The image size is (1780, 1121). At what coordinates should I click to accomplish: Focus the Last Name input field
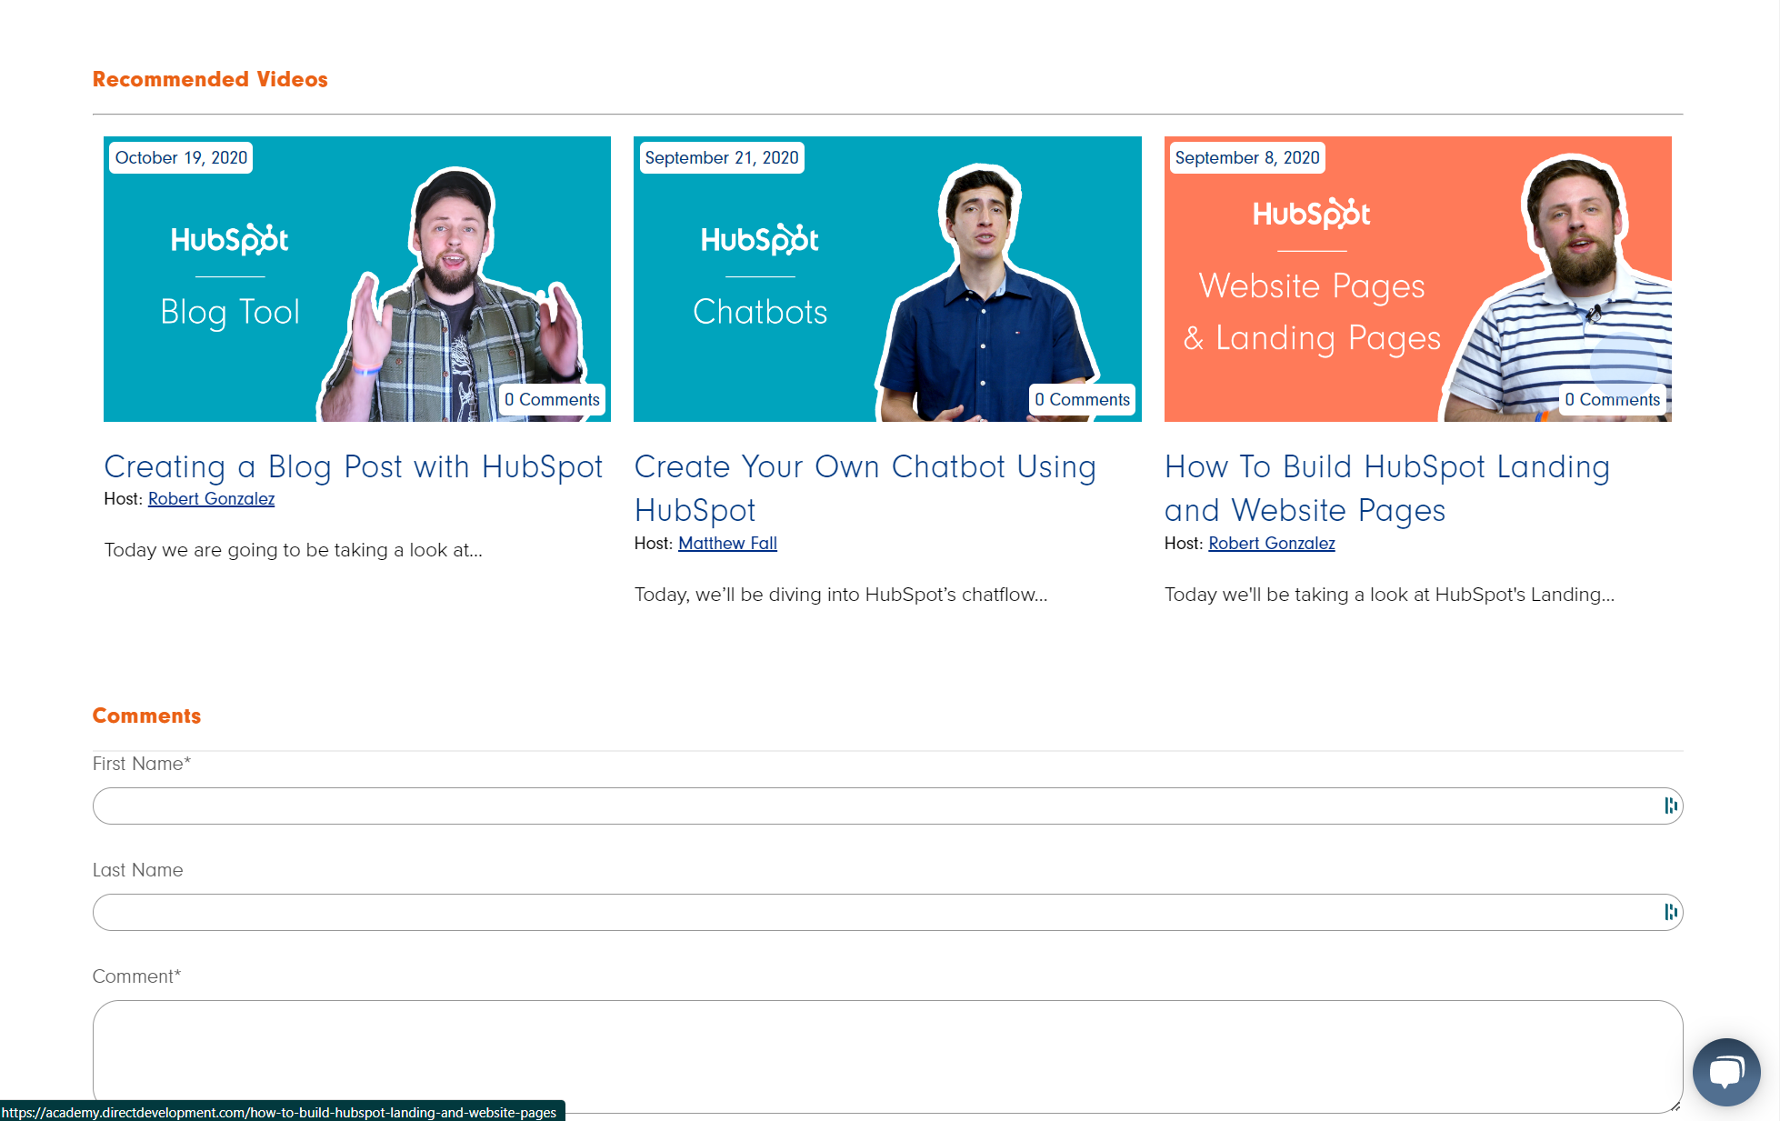click(887, 912)
